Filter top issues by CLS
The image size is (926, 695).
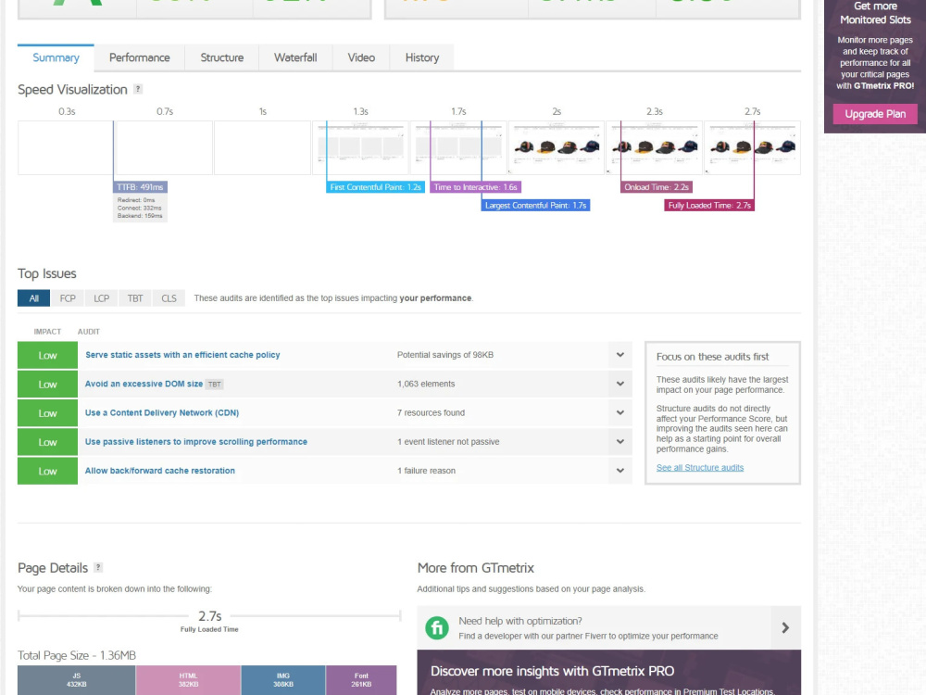point(169,298)
